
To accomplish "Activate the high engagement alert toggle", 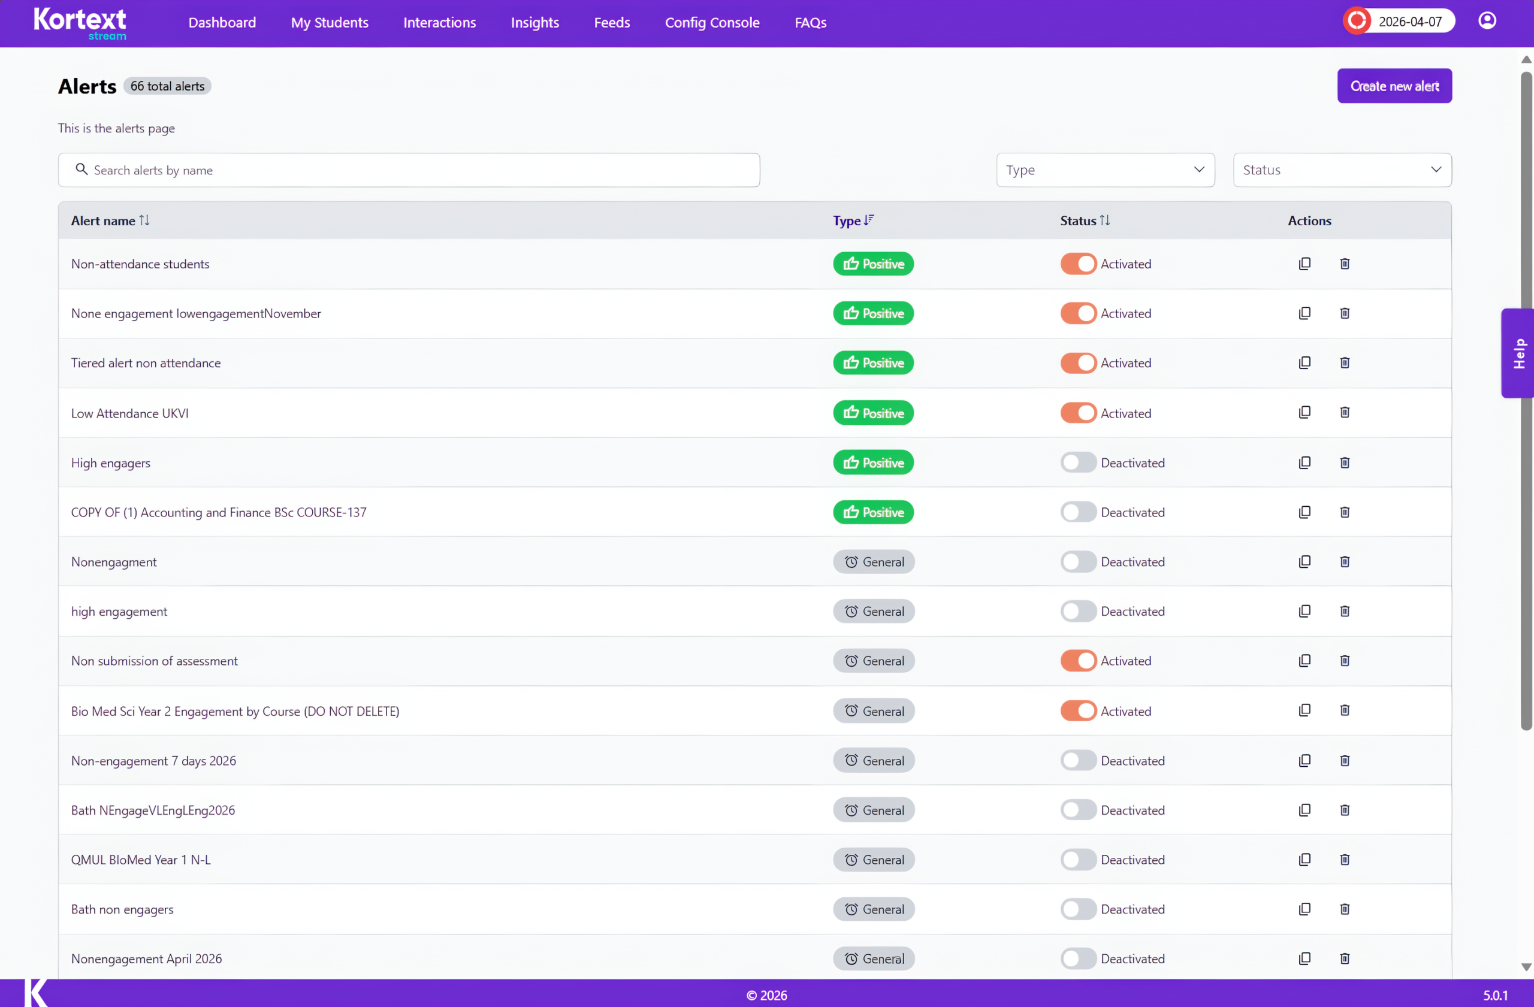I will click(1079, 611).
